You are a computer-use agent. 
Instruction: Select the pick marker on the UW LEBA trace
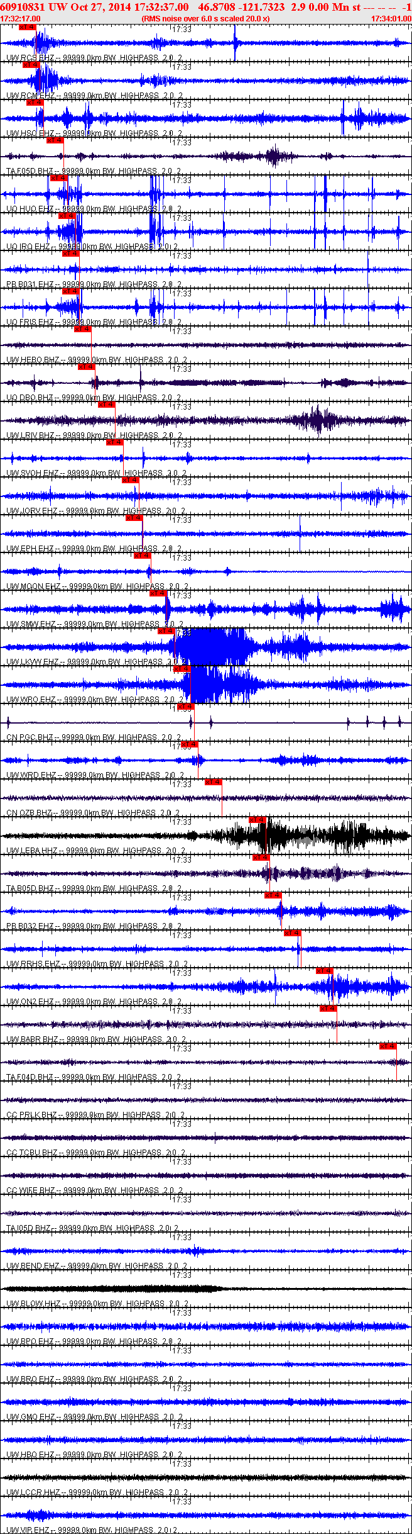(x=258, y=820)
